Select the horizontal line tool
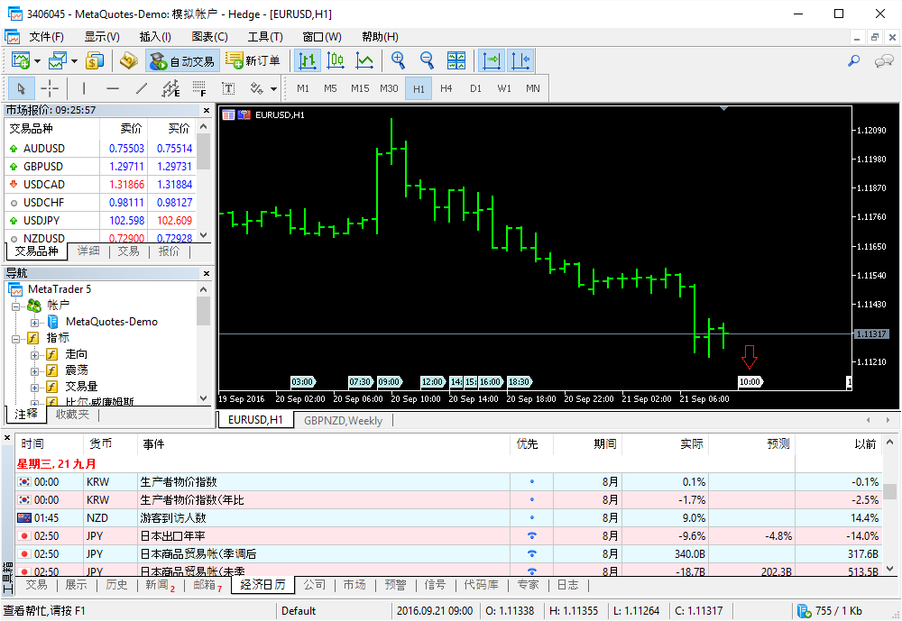The height and width of the screenshot is (621, 902). [113, 88]
